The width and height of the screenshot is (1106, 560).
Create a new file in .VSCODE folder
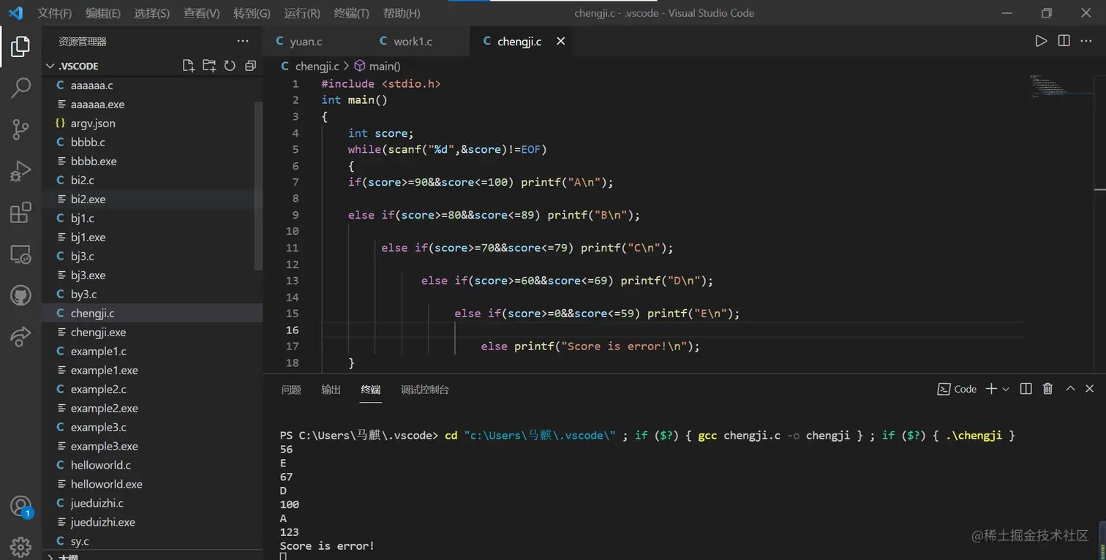tap(189, 66)
